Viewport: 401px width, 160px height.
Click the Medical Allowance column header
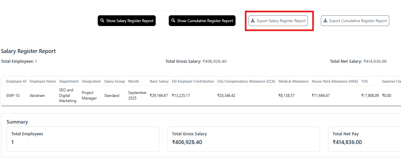coord(293,81)
